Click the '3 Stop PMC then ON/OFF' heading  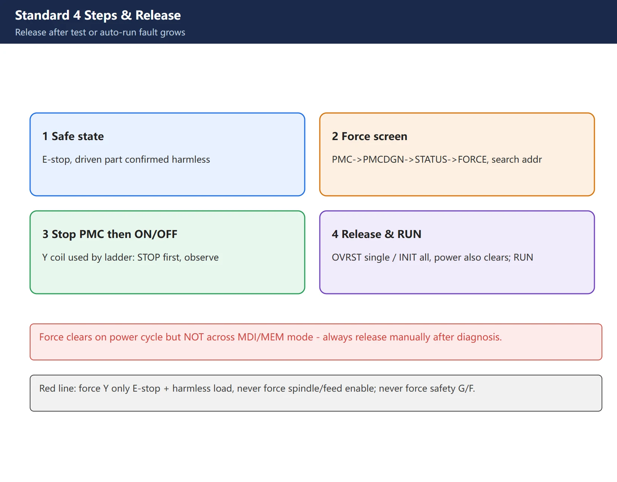coord(110,234)
